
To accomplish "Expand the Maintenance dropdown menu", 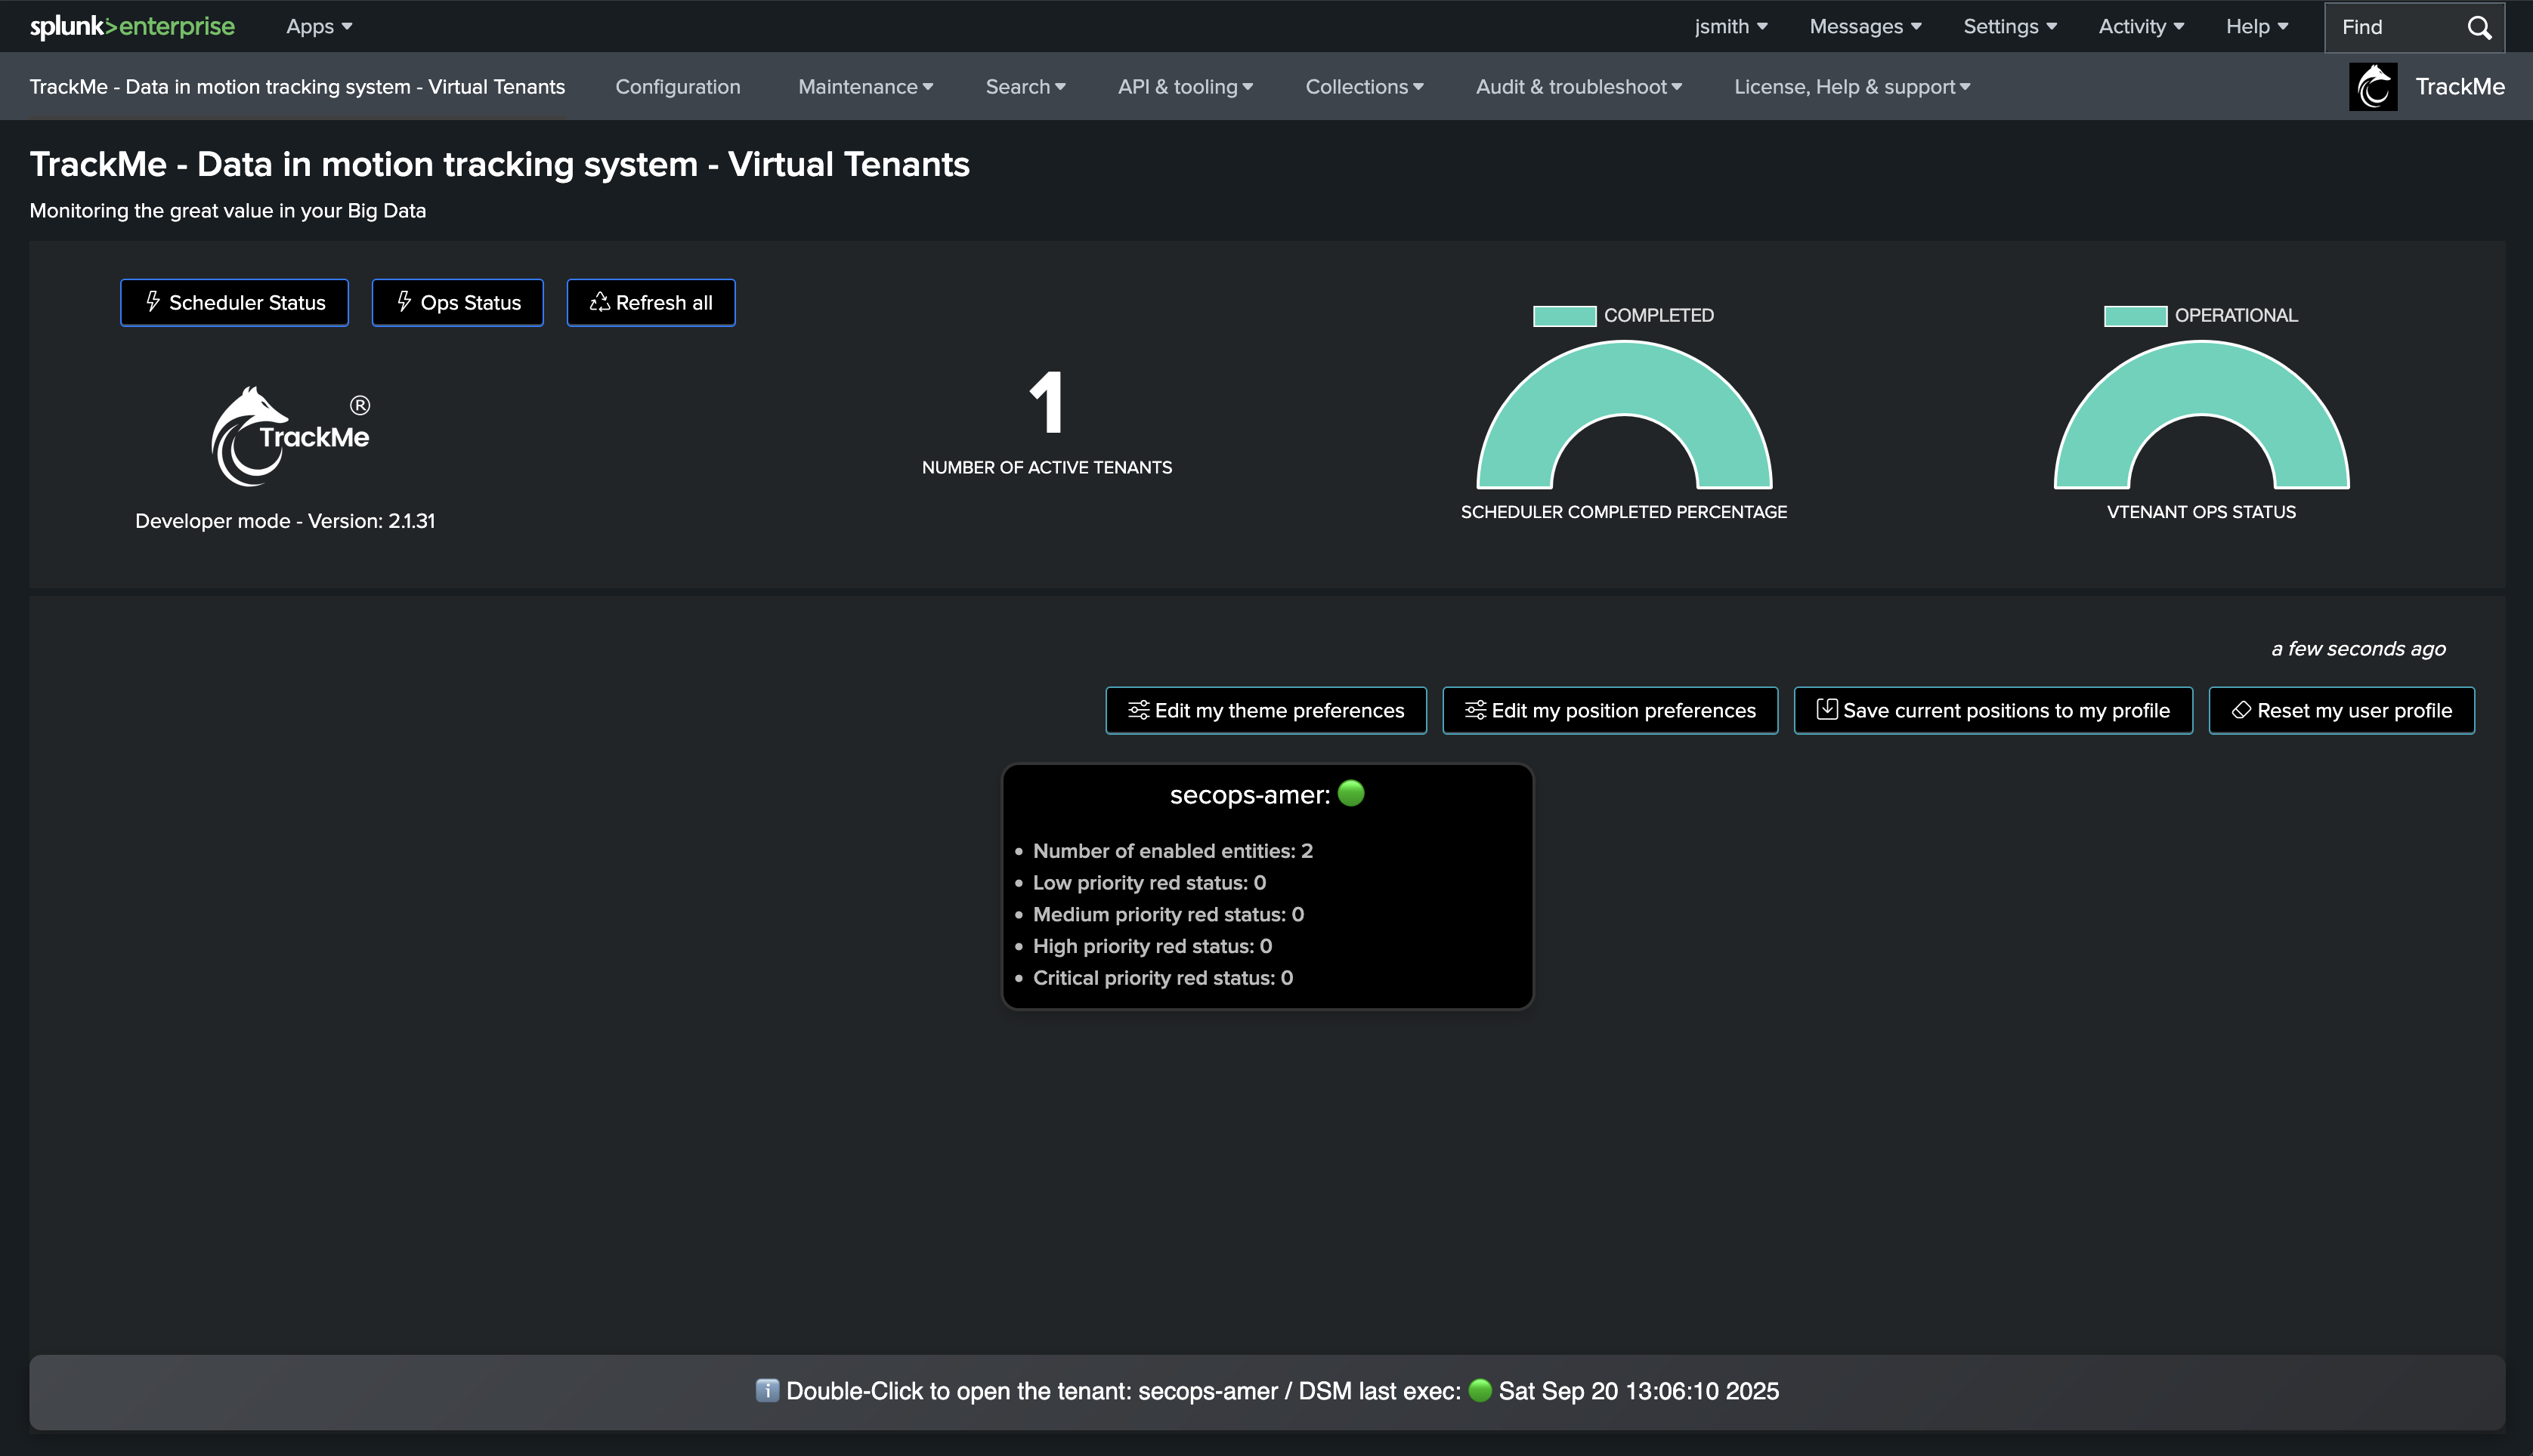I will (864, 87).
